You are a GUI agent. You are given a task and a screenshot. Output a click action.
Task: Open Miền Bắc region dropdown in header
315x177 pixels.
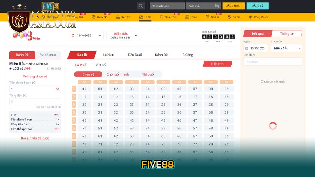[123, 35]
